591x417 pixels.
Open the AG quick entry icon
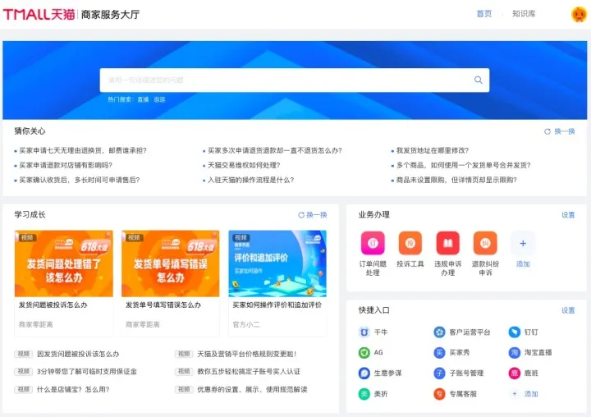[x=364, y=352]
